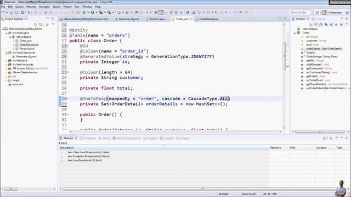
Task: Click the Outline view tab icon
Action: 293,19
